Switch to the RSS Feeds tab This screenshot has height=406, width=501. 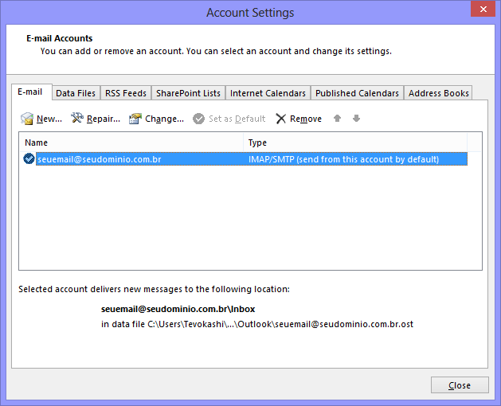pyautogui.click(x=126, y=93)
